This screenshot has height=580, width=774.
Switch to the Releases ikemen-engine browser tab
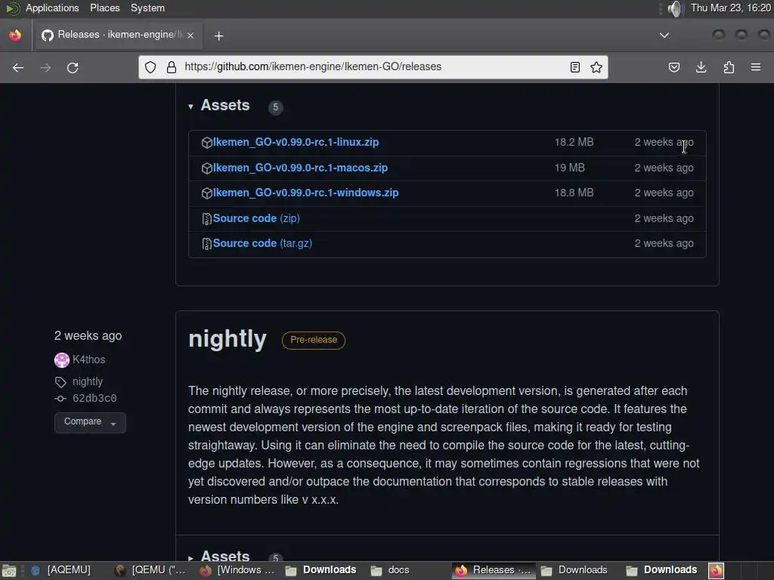pyautogui.click(x=117, y=35)
